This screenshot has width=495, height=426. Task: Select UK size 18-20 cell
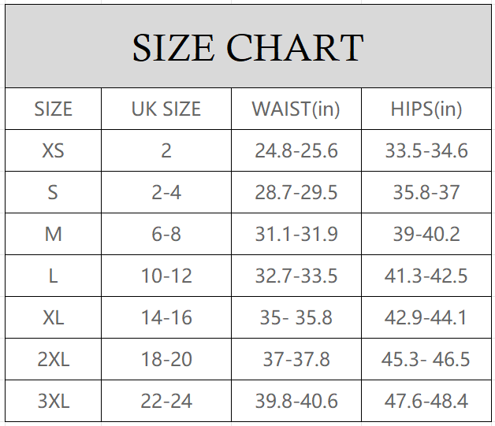tap(166, 359)
